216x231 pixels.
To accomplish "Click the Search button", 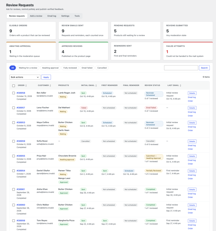I will coord(204,68).
